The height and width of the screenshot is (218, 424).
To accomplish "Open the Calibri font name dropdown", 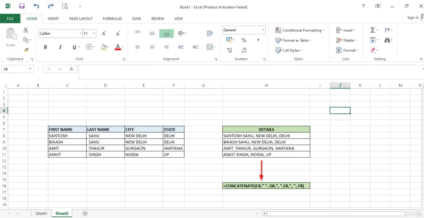I will pyautogui.click(x=80, y=34).
